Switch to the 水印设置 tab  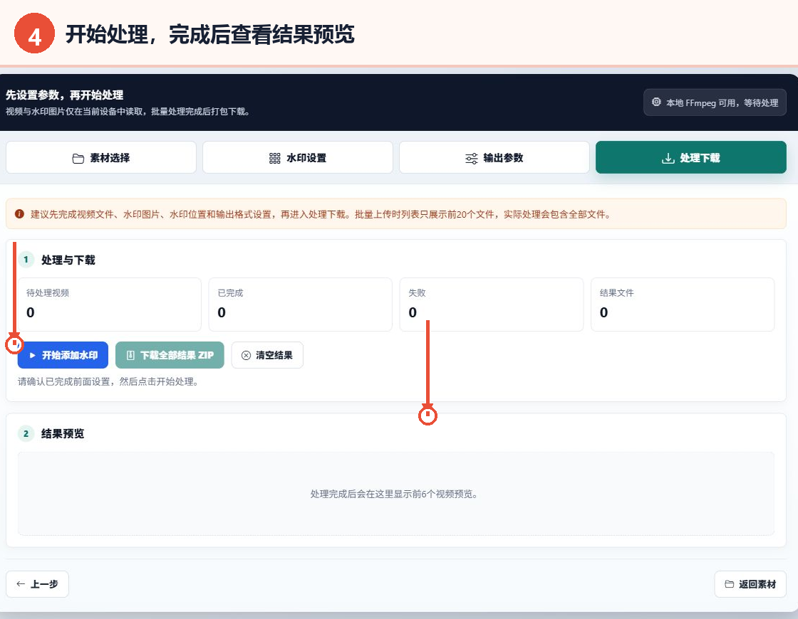pyautogui.click(x=298, y=157)
